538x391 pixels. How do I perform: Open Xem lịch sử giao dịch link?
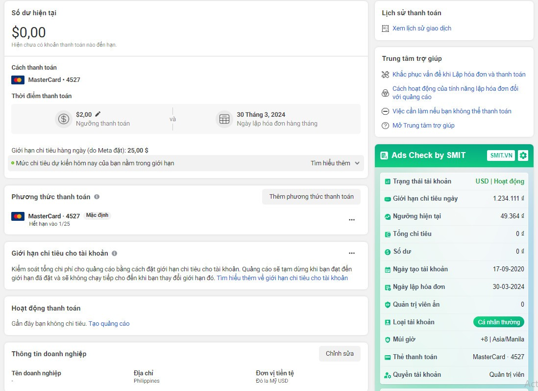tap(422, 28)
